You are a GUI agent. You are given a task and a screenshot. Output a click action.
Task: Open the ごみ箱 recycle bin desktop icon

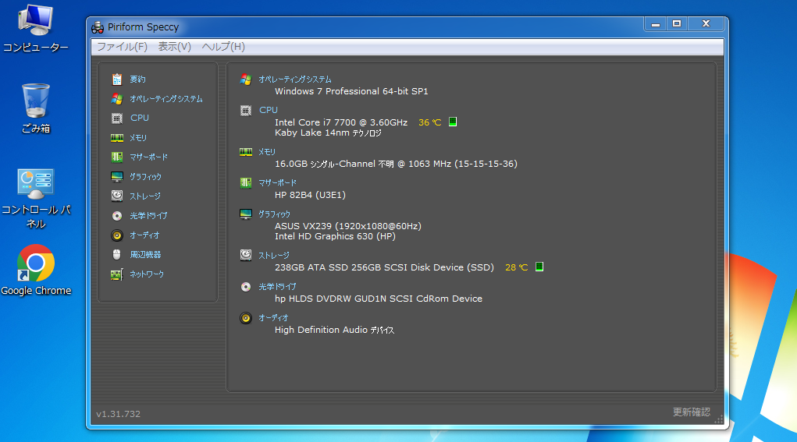[36, 108]
